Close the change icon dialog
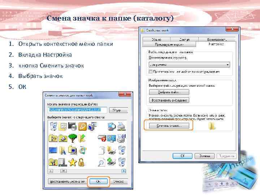Image resolution: width=260 pixels, height=195 pixels. click(x=125, y=94)
